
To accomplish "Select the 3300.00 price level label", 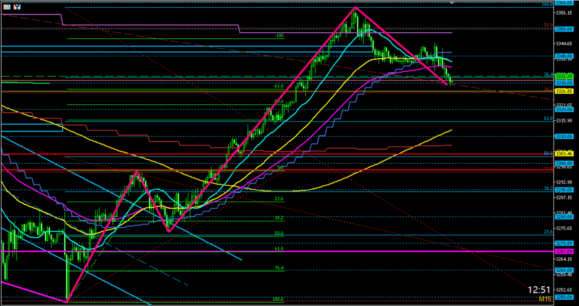I will tap(564, 163).
